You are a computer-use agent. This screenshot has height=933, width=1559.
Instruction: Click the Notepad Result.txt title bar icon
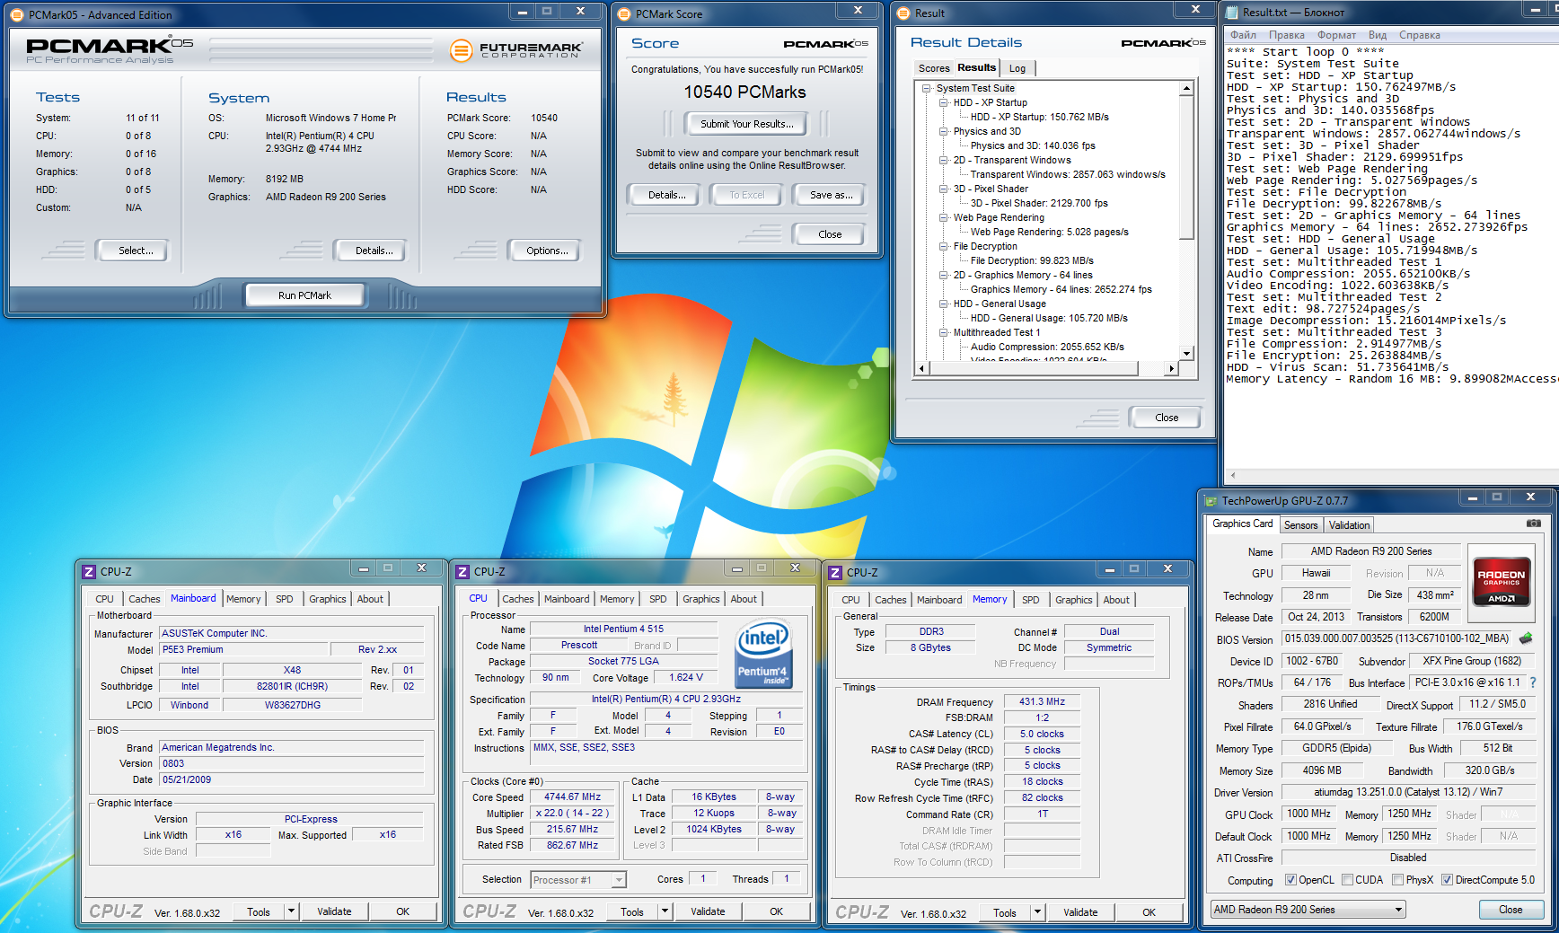pos(1231,12)
